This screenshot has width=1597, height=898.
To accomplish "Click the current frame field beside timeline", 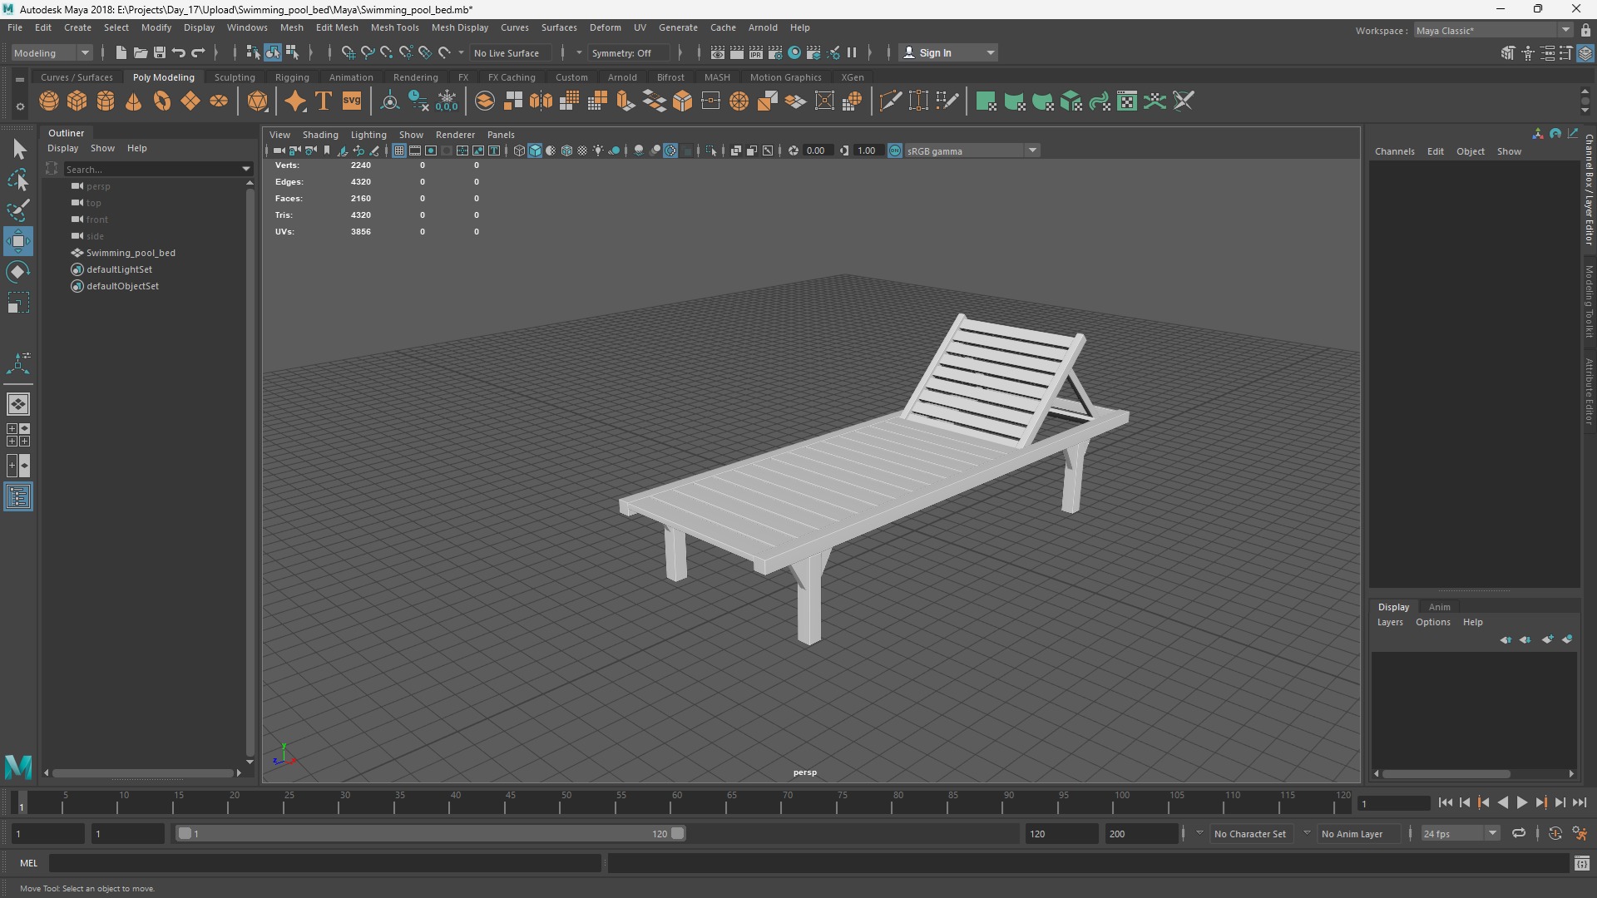I will (1393, 803).
